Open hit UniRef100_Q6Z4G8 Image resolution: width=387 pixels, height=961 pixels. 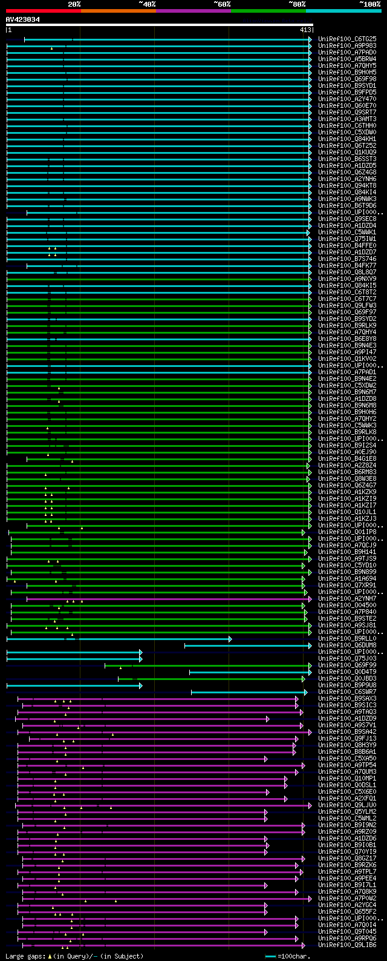click(347, 172)
